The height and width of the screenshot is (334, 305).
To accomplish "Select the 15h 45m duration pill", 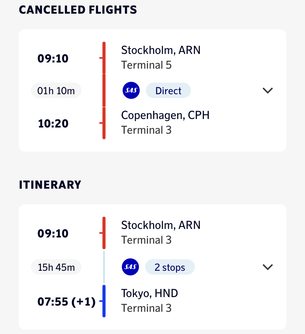I will [x=56, y=267].
